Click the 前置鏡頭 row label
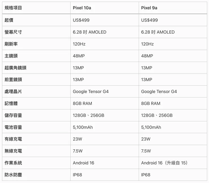 [x=13, y=79]
